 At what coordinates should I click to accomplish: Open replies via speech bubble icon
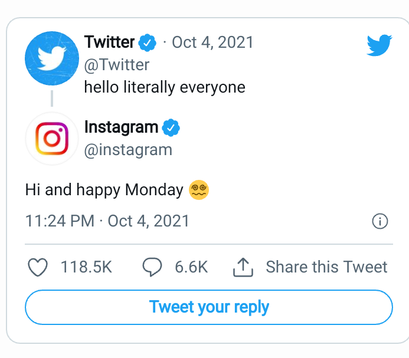(x=152, y=267)
